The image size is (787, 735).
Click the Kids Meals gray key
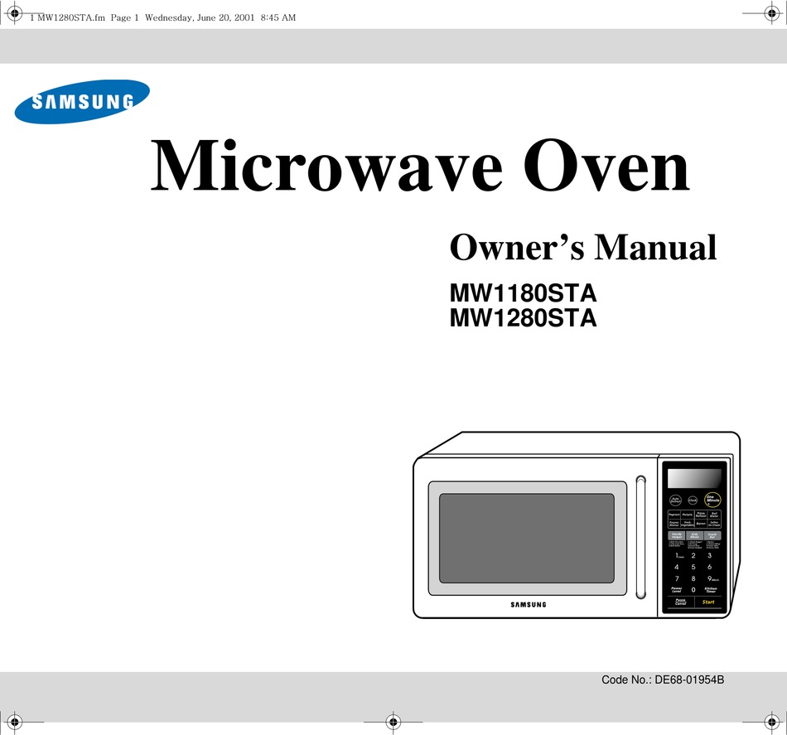(695, 535)
